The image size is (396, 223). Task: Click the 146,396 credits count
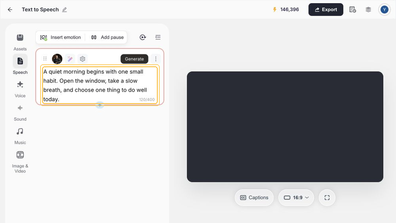click(290, 10)
